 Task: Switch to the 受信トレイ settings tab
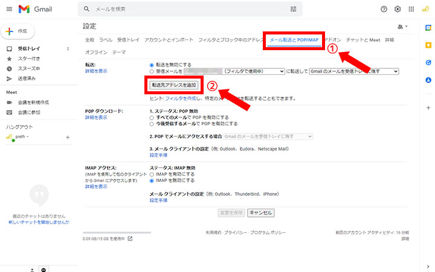tap(128, 40)
